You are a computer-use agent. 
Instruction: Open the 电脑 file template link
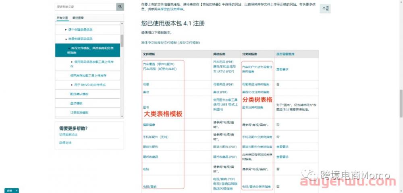[x=145, y=169]
